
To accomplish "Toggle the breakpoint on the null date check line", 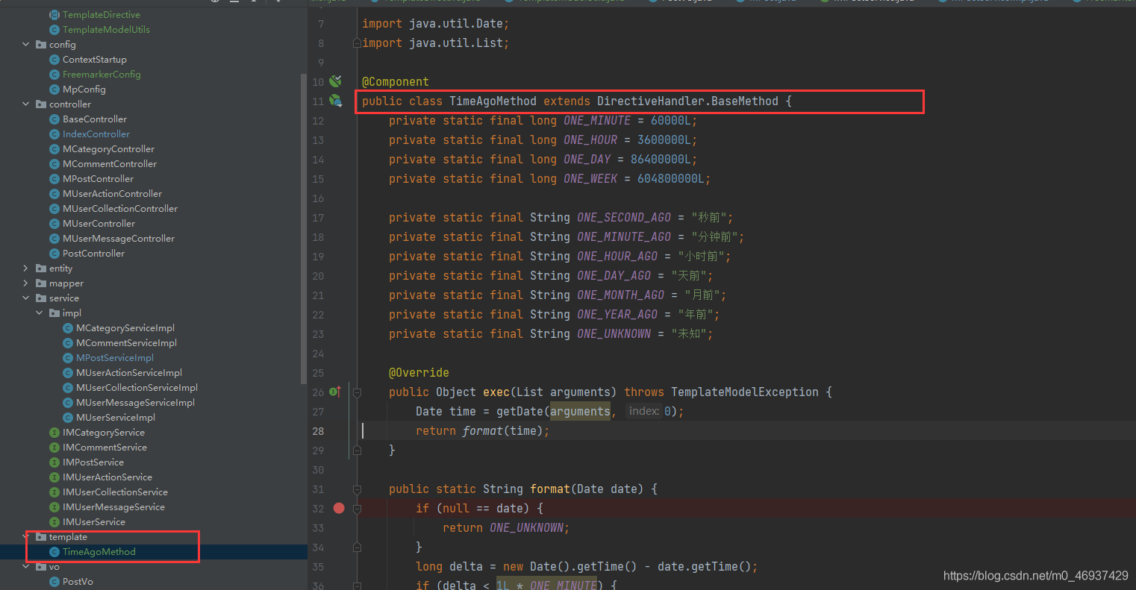I will coord(339,508).
